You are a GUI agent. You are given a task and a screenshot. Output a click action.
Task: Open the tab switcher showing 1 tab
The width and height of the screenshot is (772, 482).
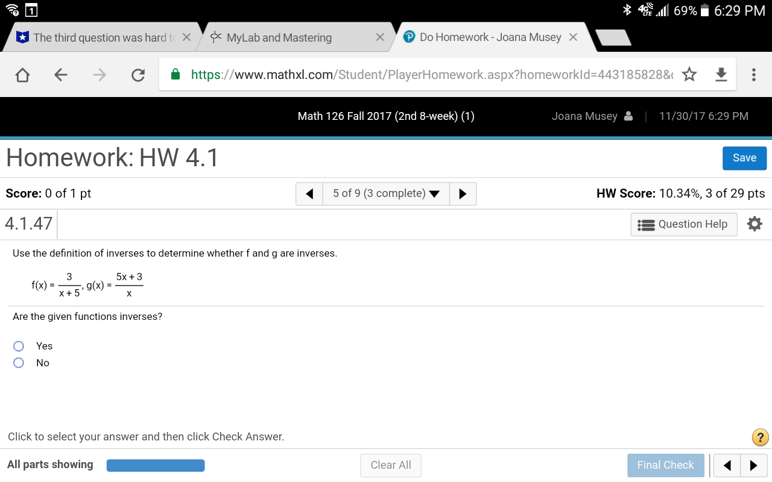(x=31, y=10)
